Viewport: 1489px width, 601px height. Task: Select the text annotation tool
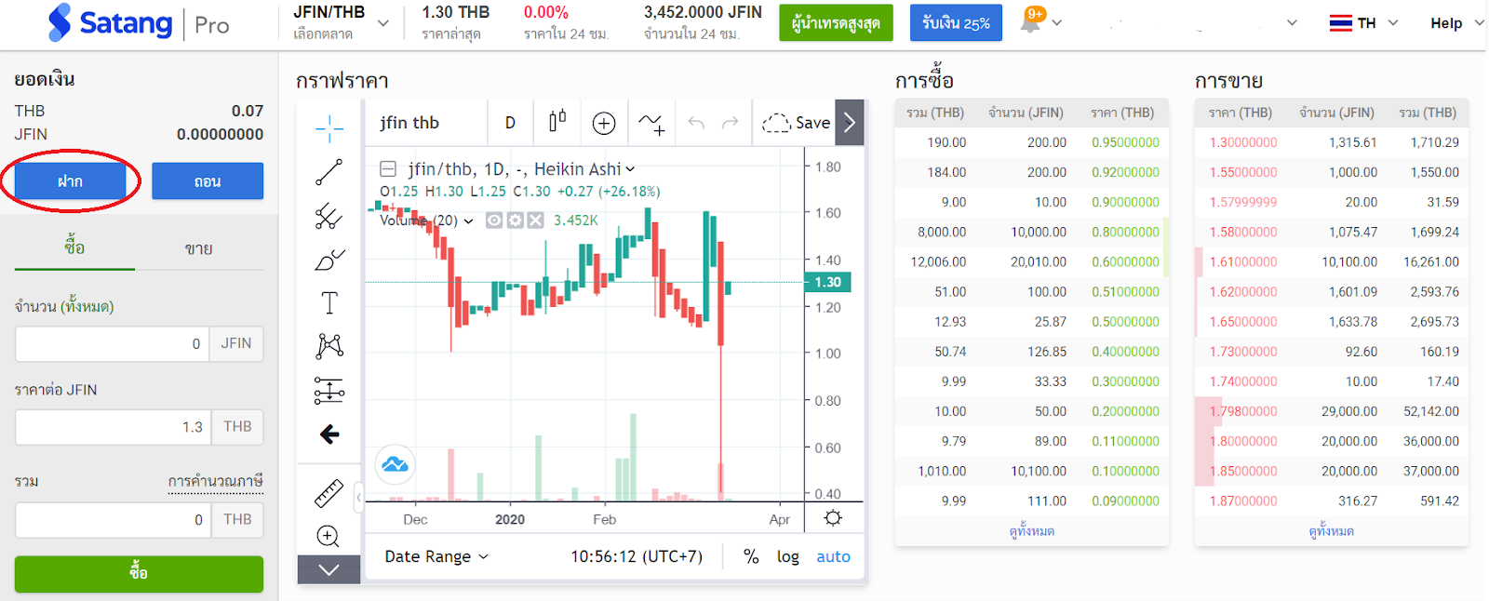329,302
